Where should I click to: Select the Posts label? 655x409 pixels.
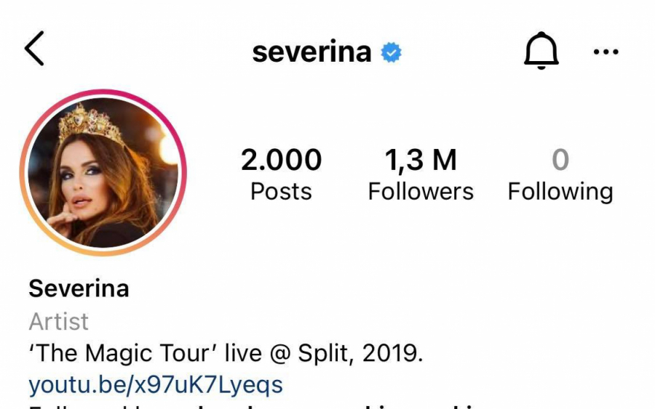(x=281, y=191)
